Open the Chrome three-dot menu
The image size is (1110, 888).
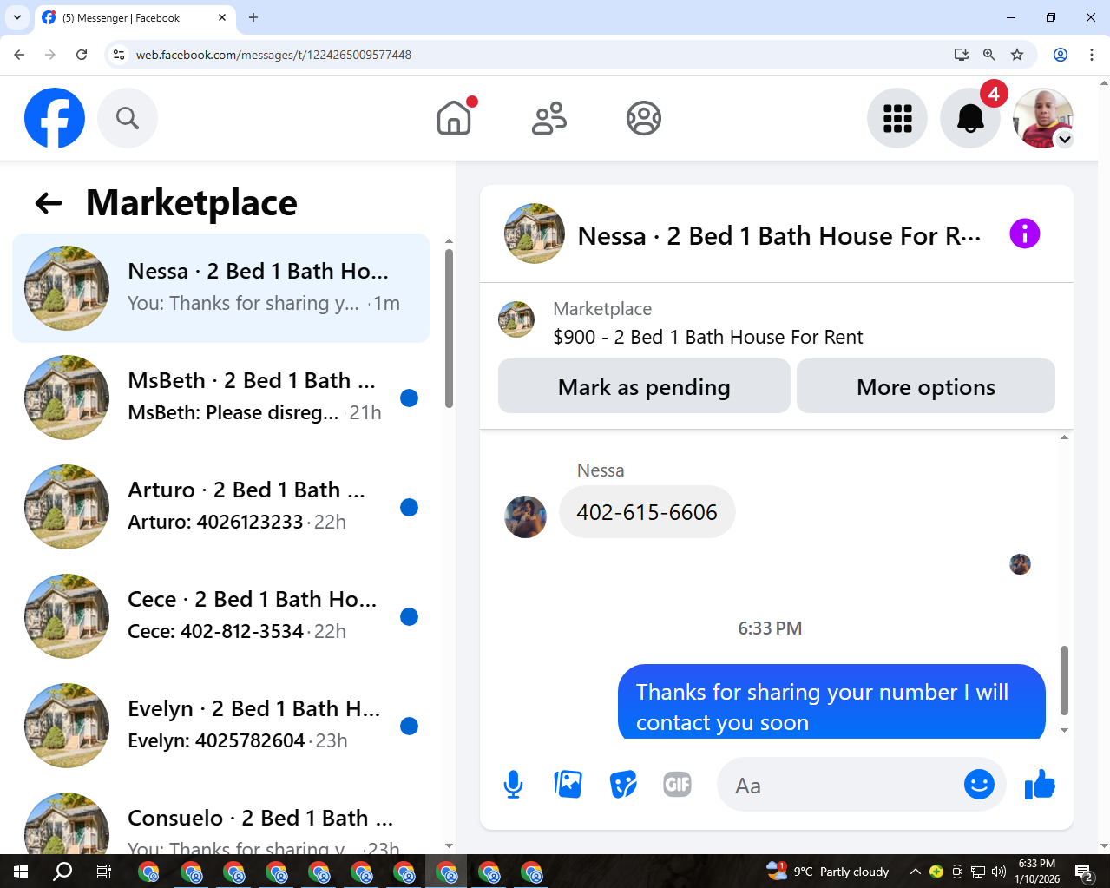pos(1092,55)
